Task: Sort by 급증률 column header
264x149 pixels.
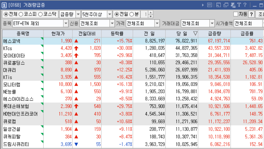Action: (x=247, y=34)
